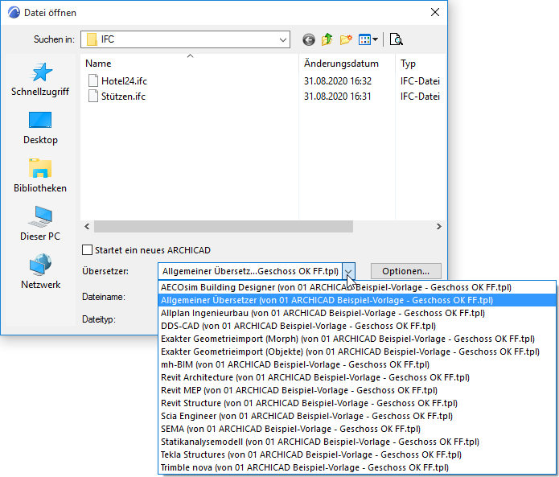Click the scrollbar right arrow
Image resolution: width=559 pixels, height=477 pixels.
tap(439, 226)
